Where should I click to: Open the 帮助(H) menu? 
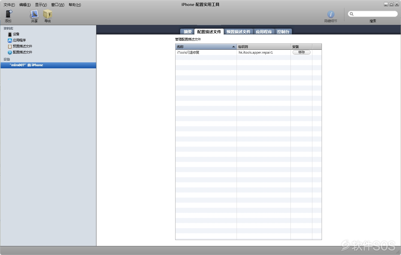pos(75,5)
